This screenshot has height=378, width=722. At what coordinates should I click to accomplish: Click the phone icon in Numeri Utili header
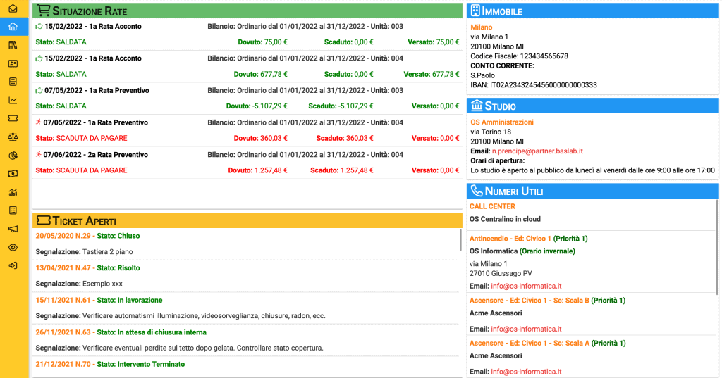477,190
